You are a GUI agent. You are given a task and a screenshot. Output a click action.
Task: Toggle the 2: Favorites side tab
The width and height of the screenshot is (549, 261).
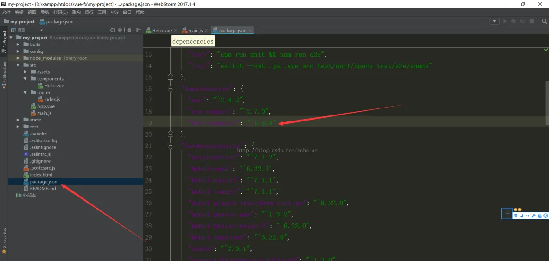tap(4, 240)
